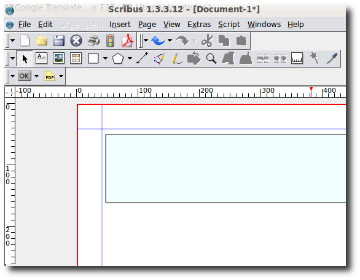Click the Save as PDF icon

(x=127, y=41)
